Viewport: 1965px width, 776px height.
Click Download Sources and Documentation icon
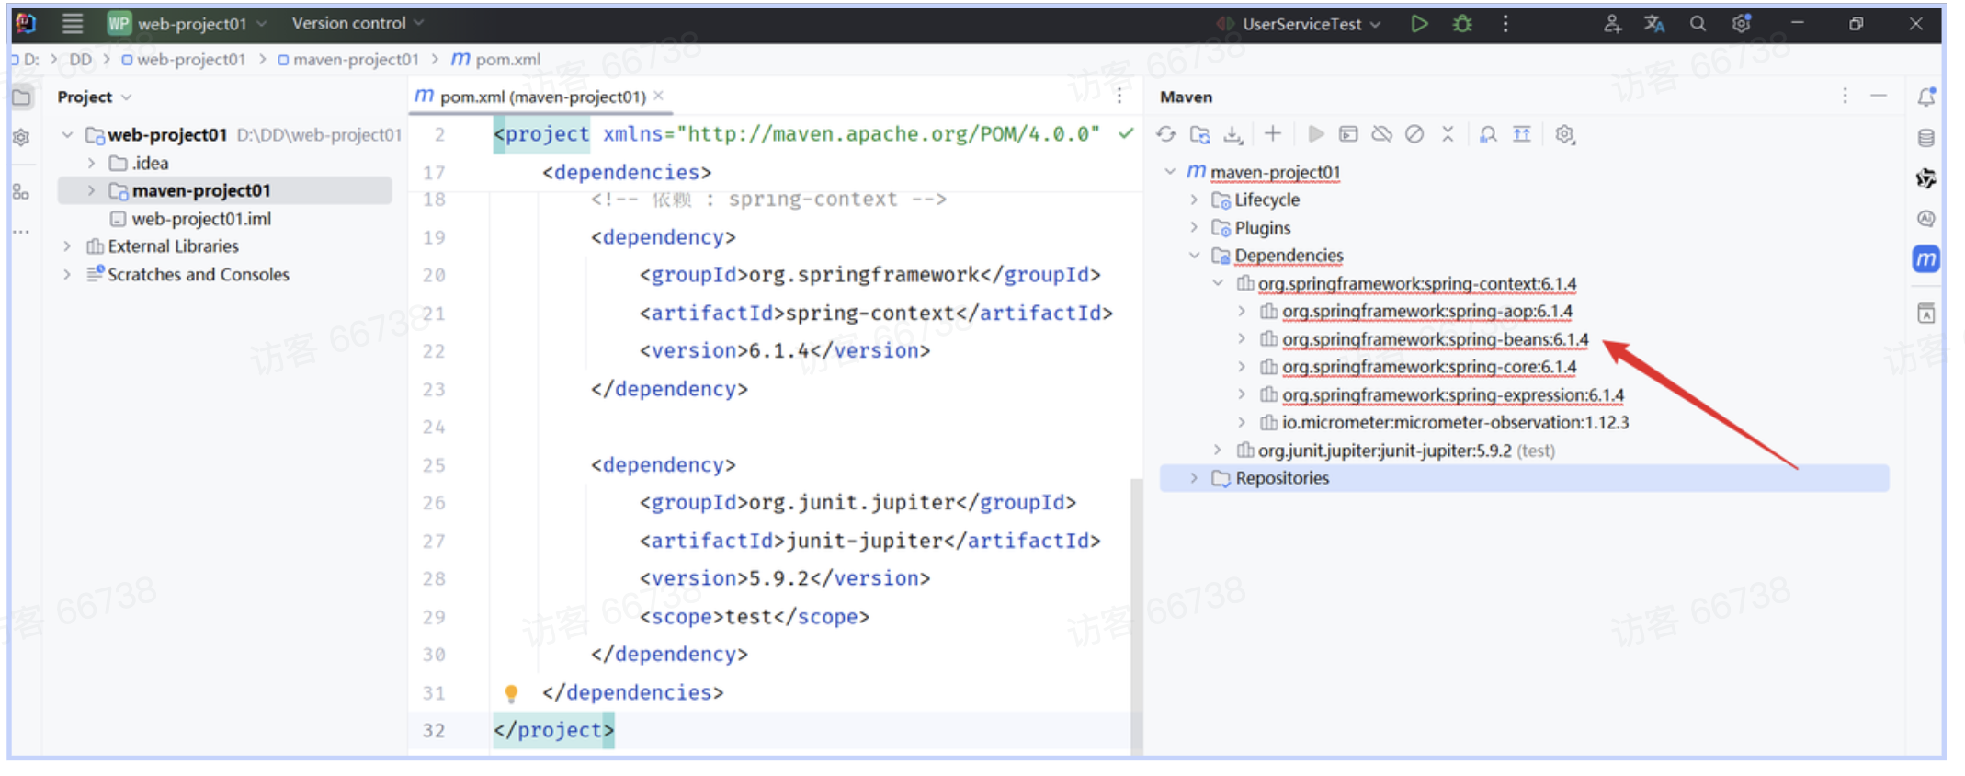coord(1232,134)
